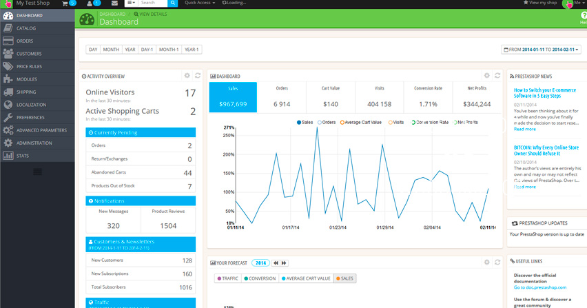The height and width of the screenshot is (308, 587).
Task: Select the Conversion Rate metric tab
Action: [428, 97]
